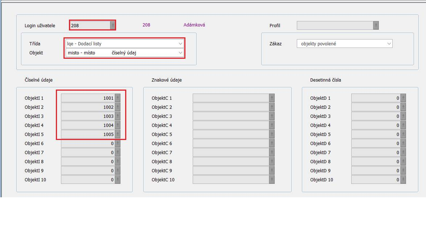Open the Zákaz dropdown menu
Viewport: 426px width, 235px height.
389,44
